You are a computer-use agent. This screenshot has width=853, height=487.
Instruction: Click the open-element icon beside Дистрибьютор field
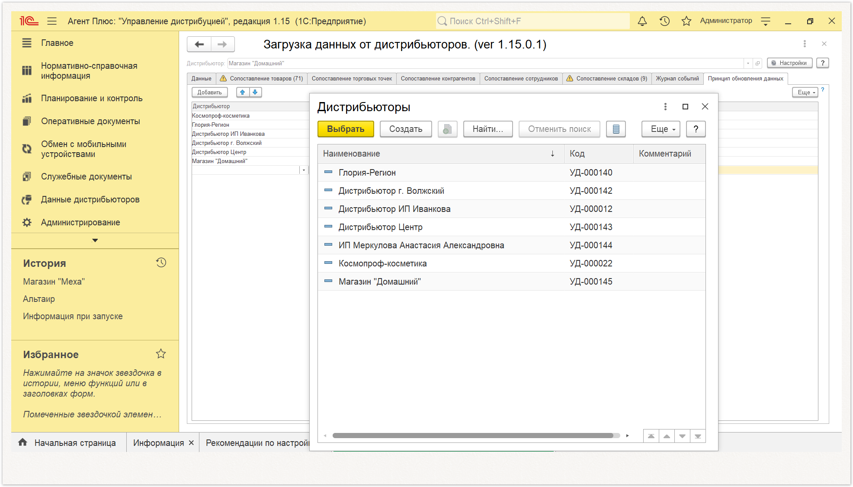tap(757, 63)
